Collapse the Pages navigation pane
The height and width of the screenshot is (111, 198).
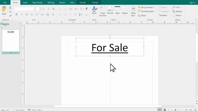[20, 24]
